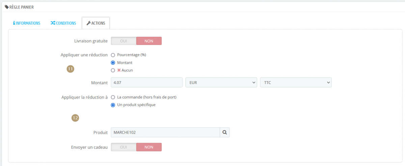Choose the Aucun reduction radio button

click(x=113, y=70)
